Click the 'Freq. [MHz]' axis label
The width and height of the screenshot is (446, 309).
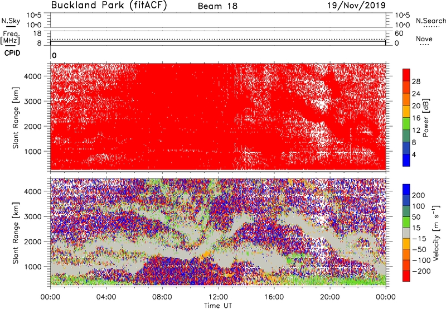tap(10, 37)
